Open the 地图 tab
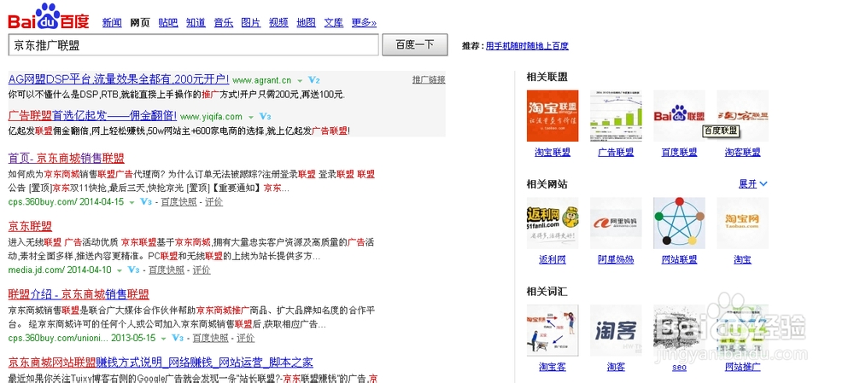Screen dimensions: 854x383 [306, 22]
